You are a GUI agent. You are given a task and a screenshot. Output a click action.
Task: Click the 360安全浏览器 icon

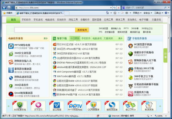[11, 54]
